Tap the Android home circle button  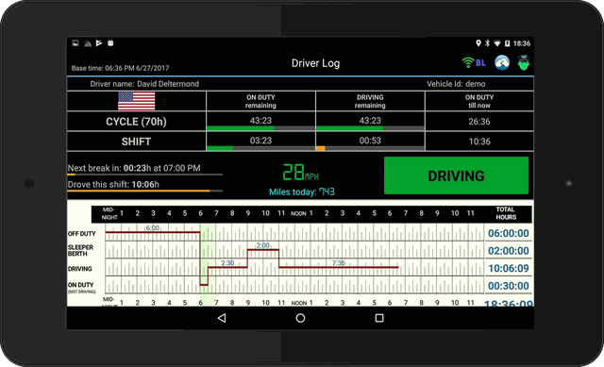pos(300,318)
